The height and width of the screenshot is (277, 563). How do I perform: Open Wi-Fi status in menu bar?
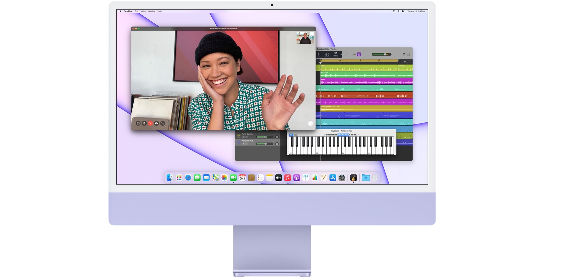pyautogui.click(x=393, y=11)
